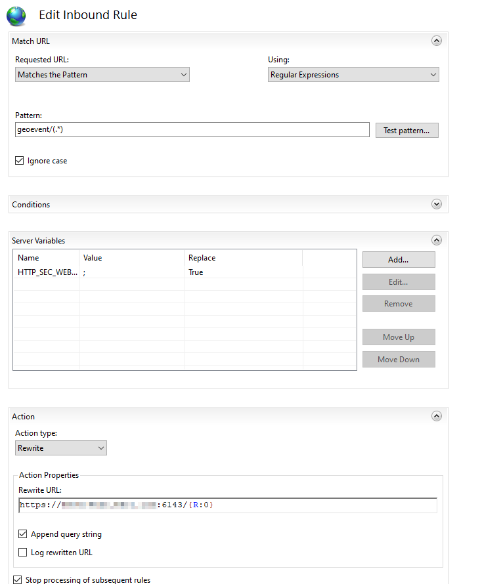482x588 pixels.
Task: Click the globe icon beside Edit Inbound Rule
Action: (16, 15)
